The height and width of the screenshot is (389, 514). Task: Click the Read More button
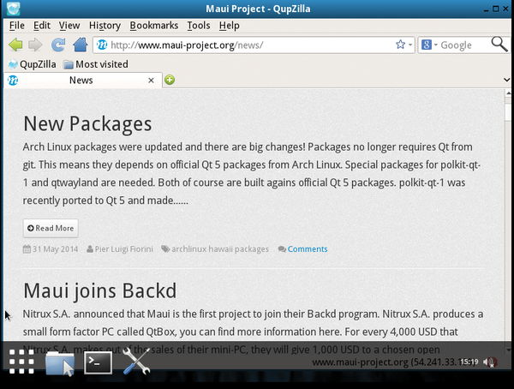click(51, 228)
